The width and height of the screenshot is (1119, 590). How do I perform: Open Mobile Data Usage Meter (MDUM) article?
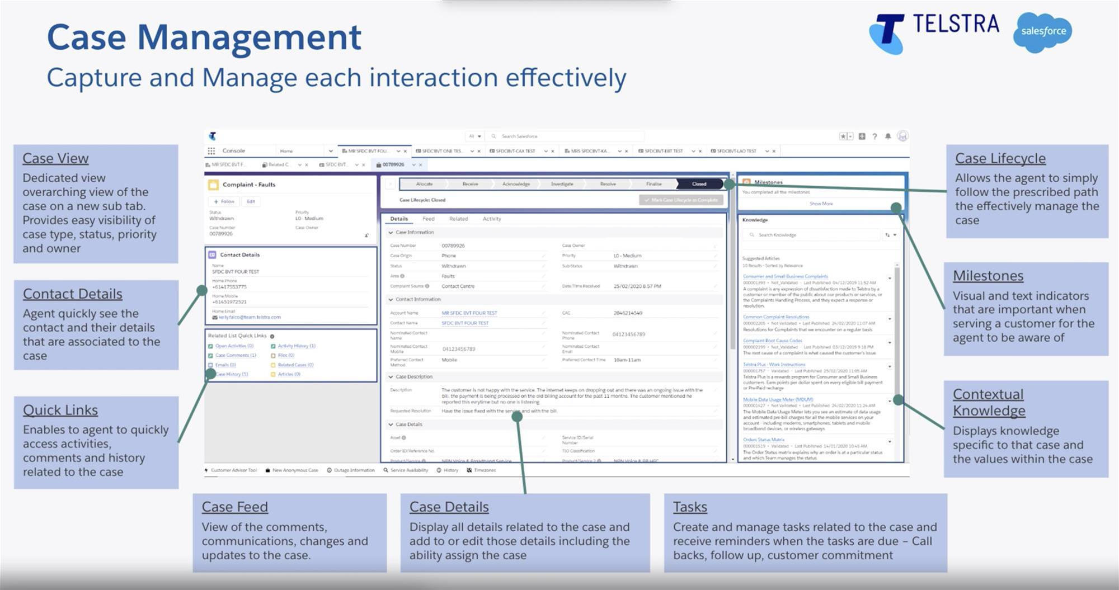(x=778, y=400)
